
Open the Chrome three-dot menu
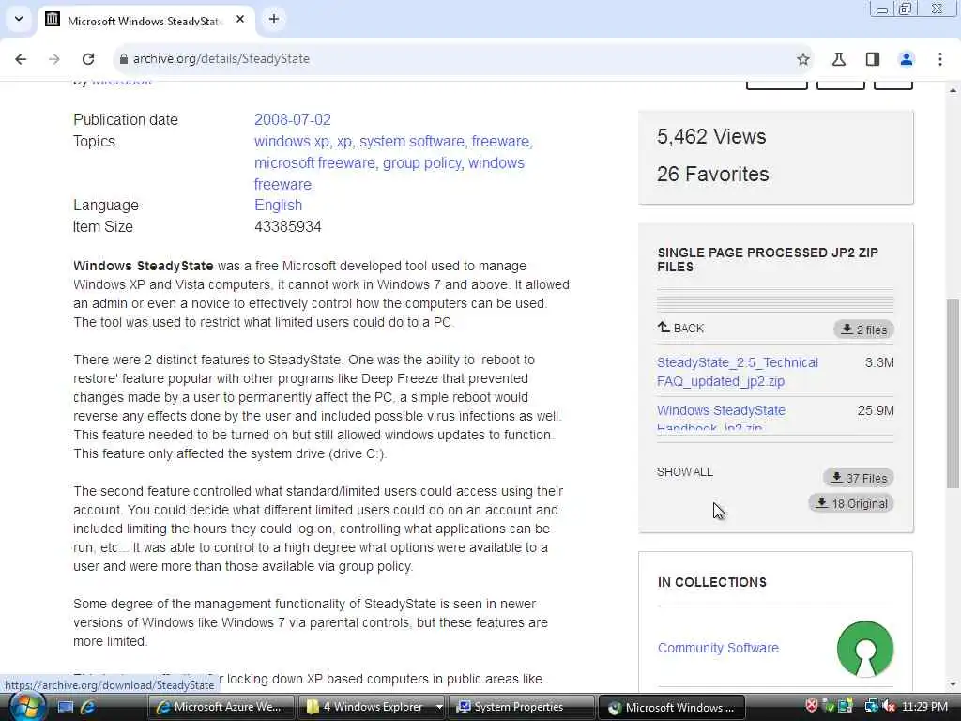[x=940, y=59]
